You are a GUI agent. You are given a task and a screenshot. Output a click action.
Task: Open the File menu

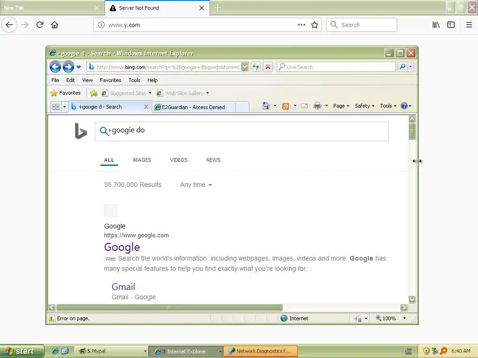pyautogui.click(x=55, y=80)
